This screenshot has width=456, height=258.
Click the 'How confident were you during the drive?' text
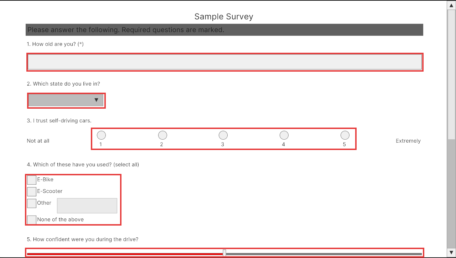pyautogui.click(x=83, y=239)
